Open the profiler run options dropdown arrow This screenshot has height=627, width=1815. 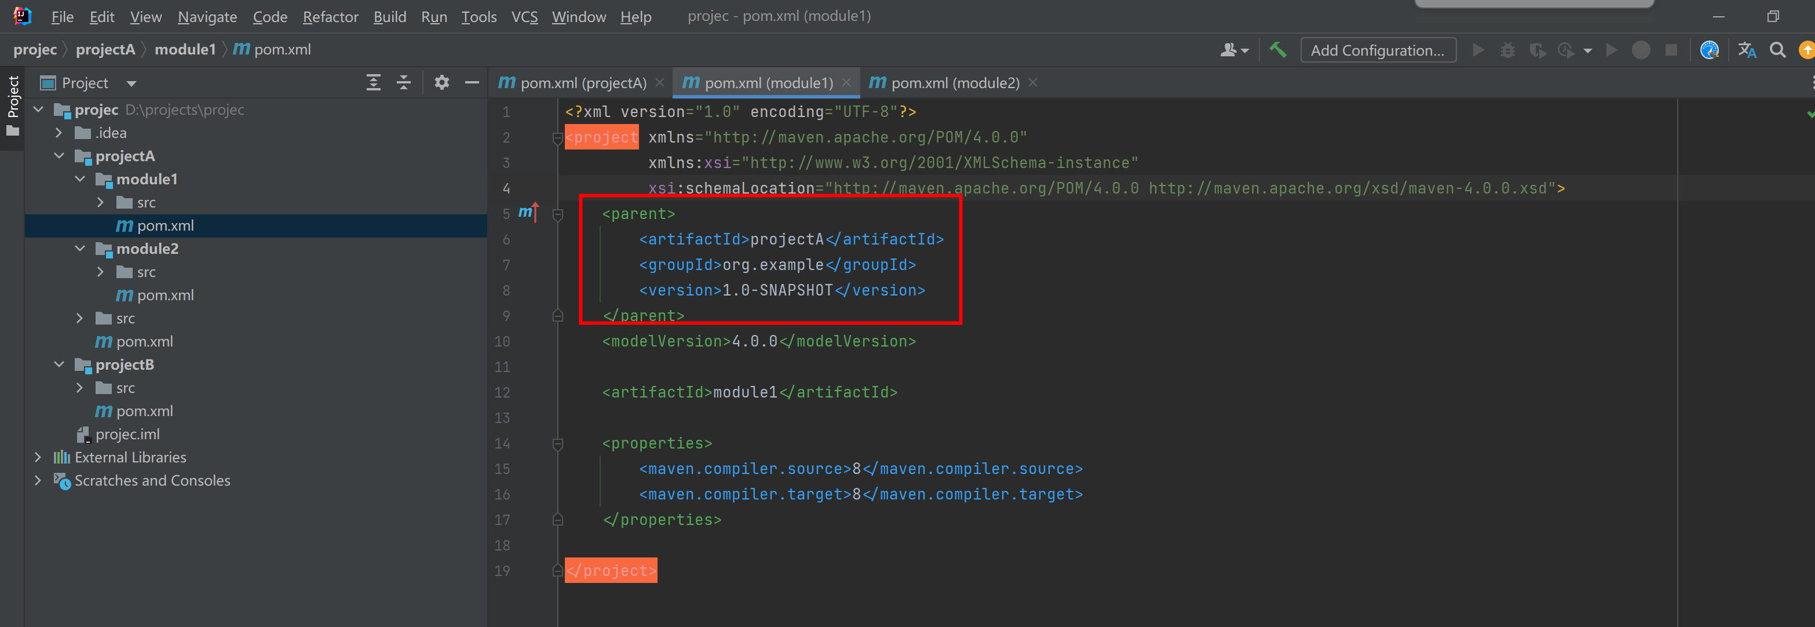tap(1587, 51)
